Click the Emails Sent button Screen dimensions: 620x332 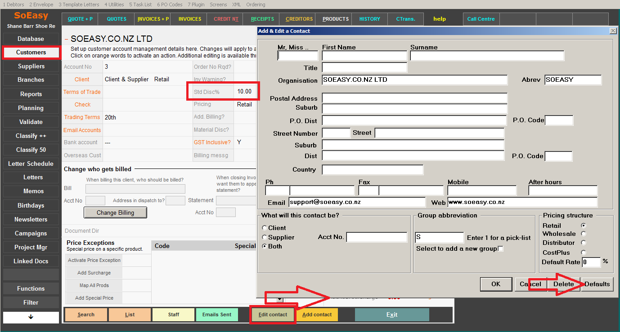click(x=217, y=314)
